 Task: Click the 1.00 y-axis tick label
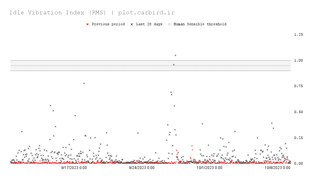click(x=298, y=60)
